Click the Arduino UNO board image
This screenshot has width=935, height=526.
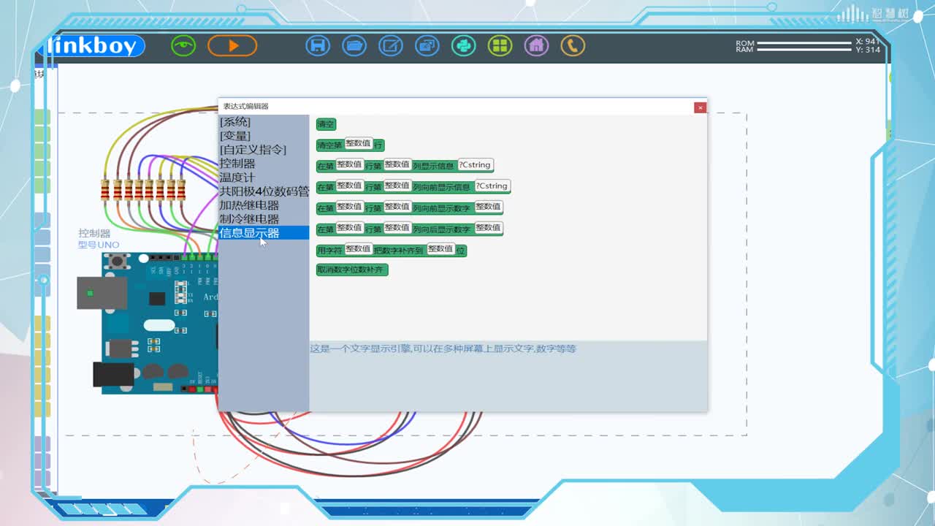click(148, 324)
